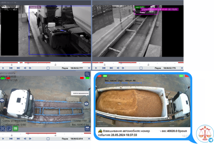Play the video paused at 18:36:52.775
Image resolution: width=214 pixels, height=149 pixels.
coord(96,68)
